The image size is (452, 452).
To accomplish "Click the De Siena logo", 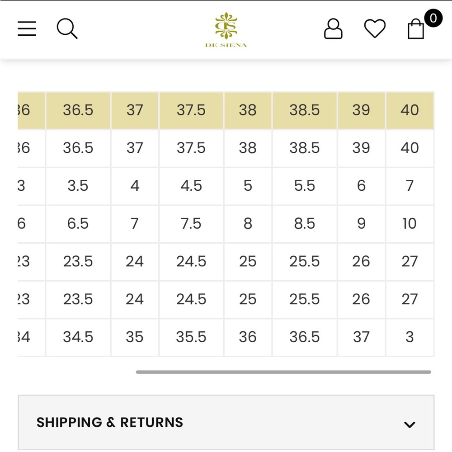I will tap(226, 30).
